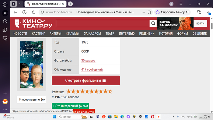
Task: Add a sidebar app with the plus icon
Action: [x=5, y=93]
